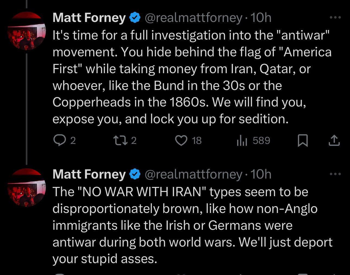Open the three-dot menu on second tweet
This screenshot has width=350, height=275.
(335, 174)
